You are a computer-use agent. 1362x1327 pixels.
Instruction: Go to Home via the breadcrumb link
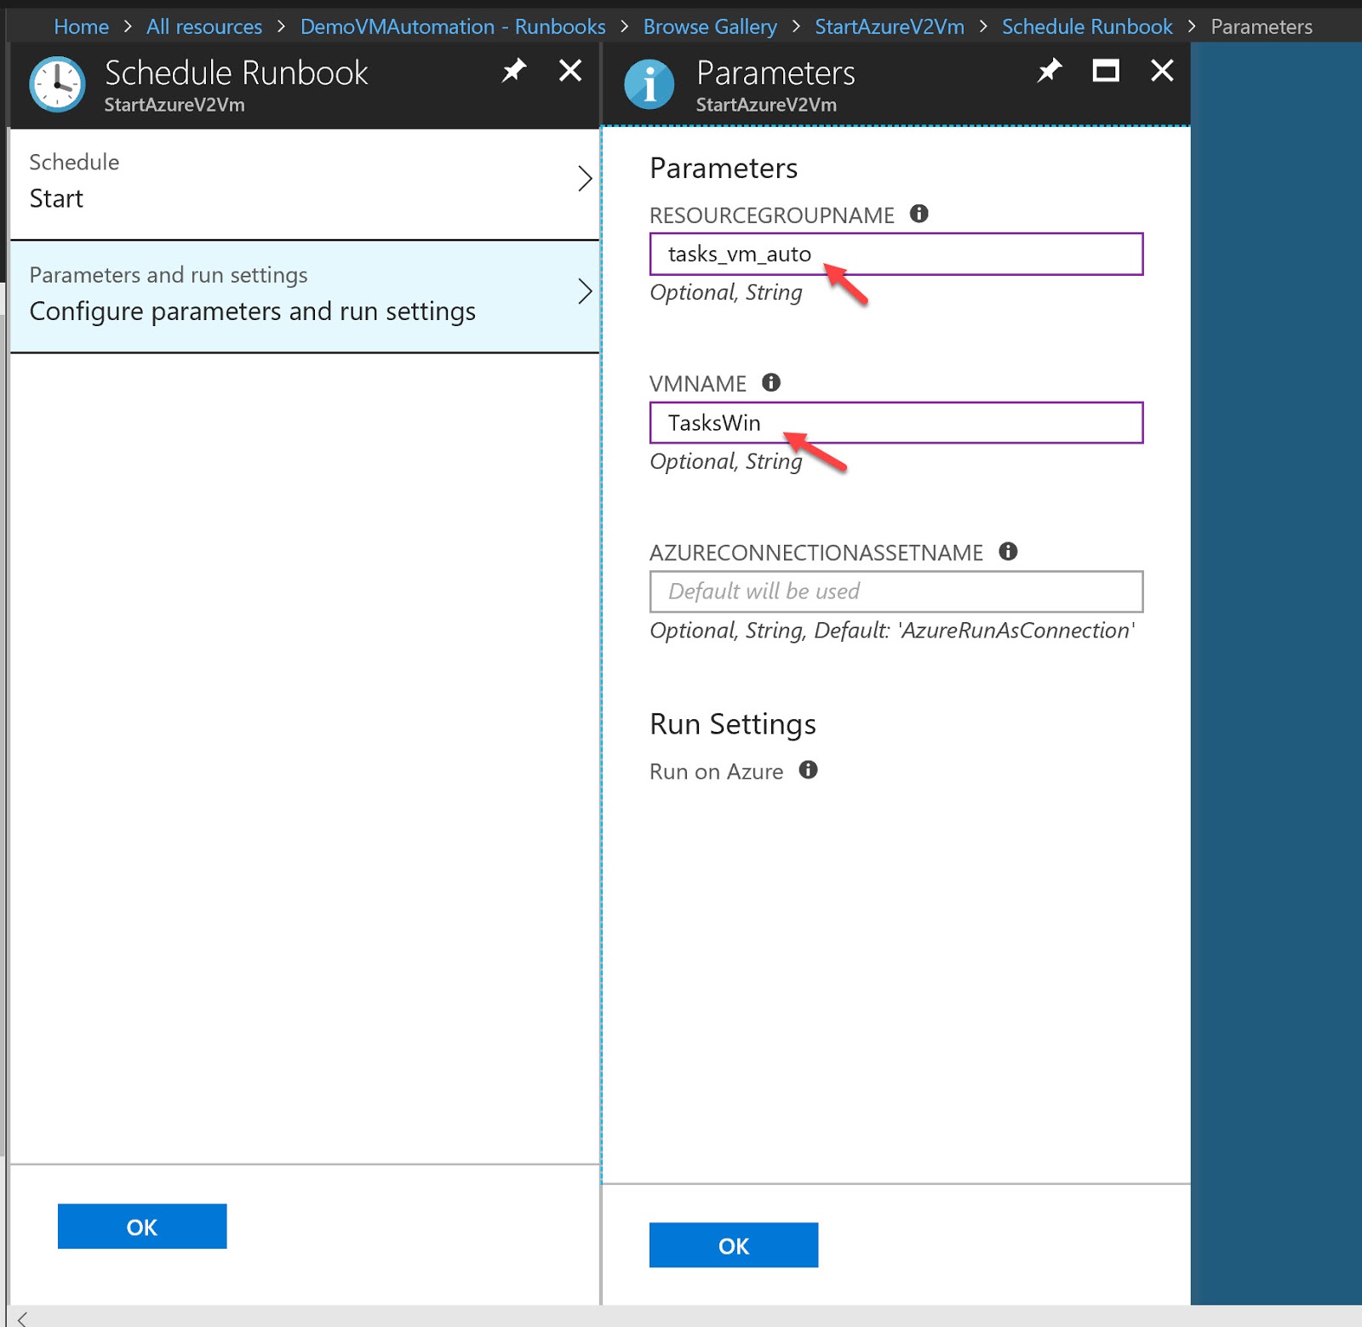tap(81, 26)
